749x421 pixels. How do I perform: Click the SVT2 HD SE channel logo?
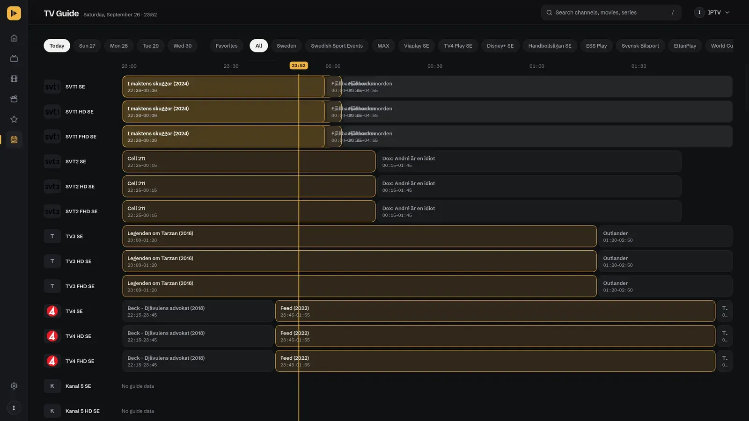pos(52,187)
